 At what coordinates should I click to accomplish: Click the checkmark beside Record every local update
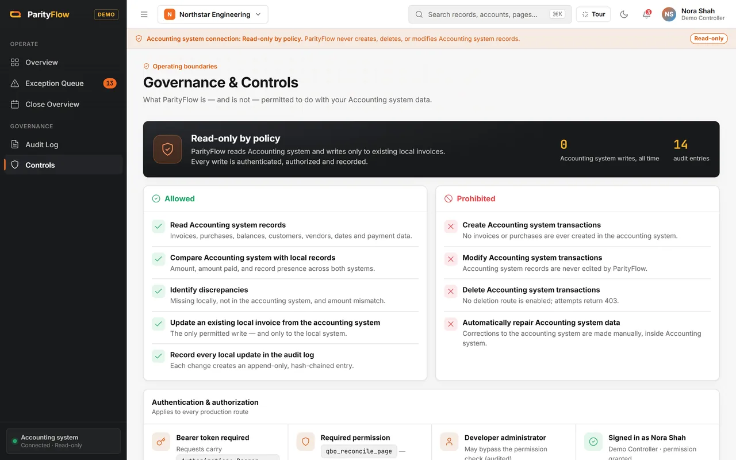(158, 356)
